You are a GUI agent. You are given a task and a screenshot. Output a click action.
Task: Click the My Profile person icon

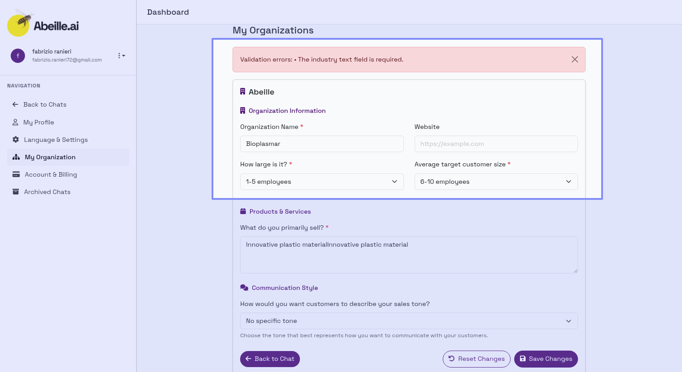point(15,122)
